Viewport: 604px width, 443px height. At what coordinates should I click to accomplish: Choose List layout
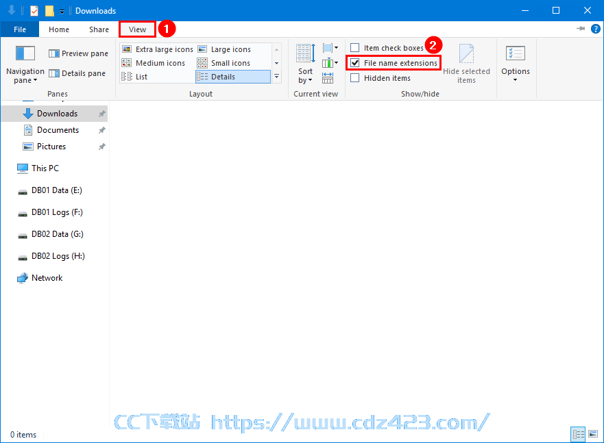pos(134,77)
